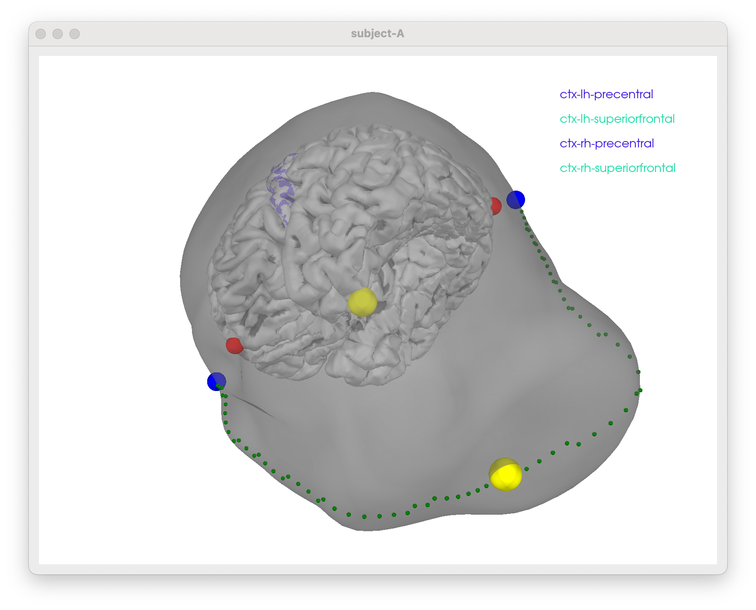Viewport: 756px width, 610px height.
Task: Select the ctx-rh-superiorfrontal legend entry
Action: coord(617,168)
